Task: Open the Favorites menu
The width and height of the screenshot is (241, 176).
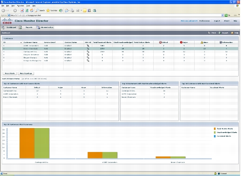Action: tap(20, 6)
